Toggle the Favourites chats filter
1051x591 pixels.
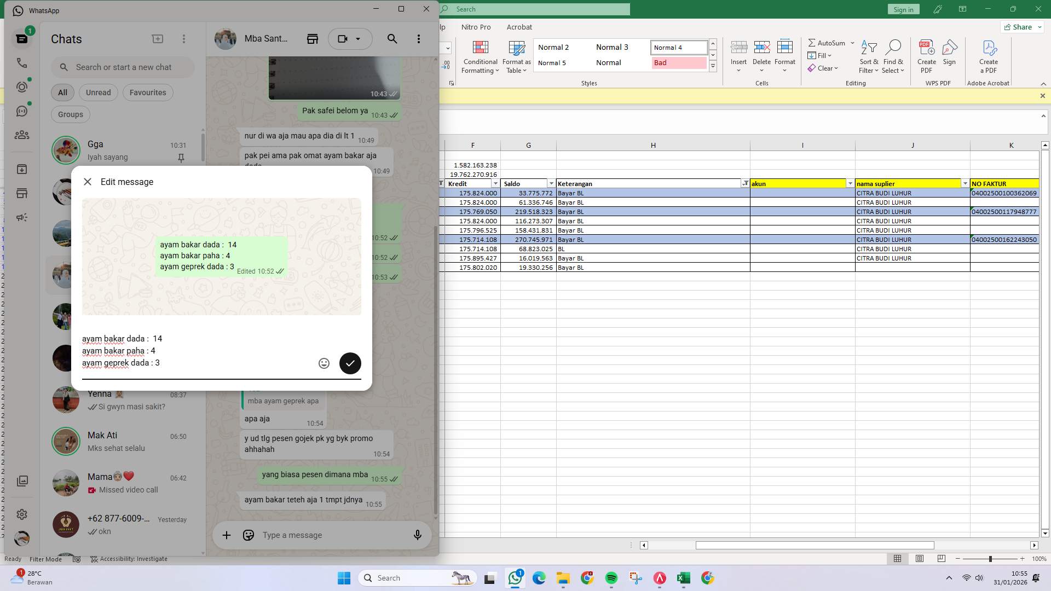click(x=147, y=92)
